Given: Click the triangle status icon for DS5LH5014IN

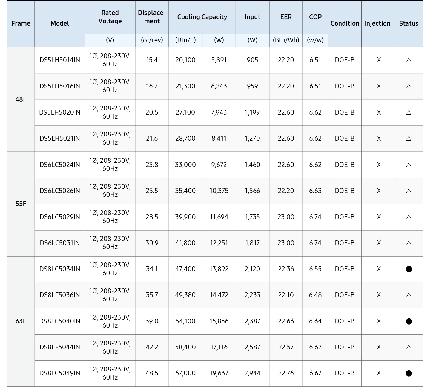Looking at the screenshot, I should coord(409,60).
